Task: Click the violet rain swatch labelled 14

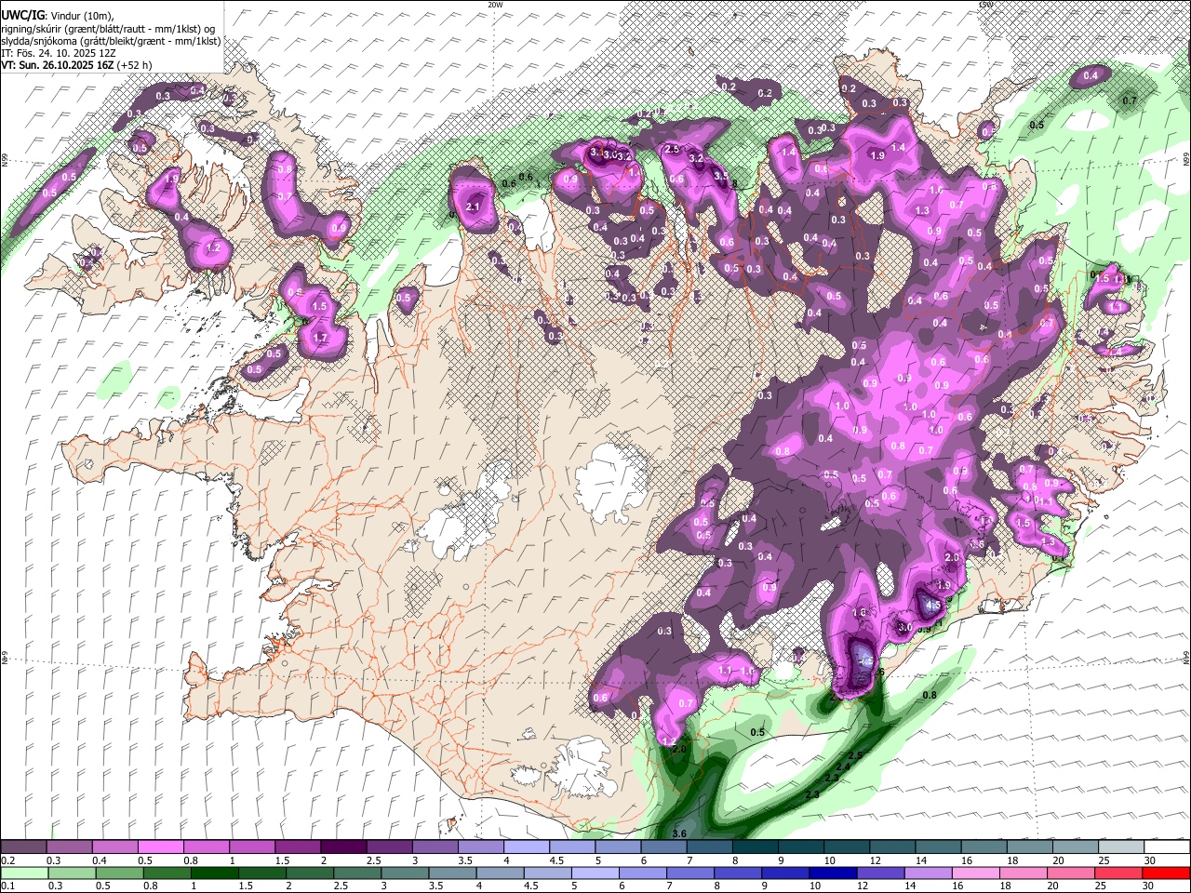Action: pyautogui.click(x=927, y=873)
